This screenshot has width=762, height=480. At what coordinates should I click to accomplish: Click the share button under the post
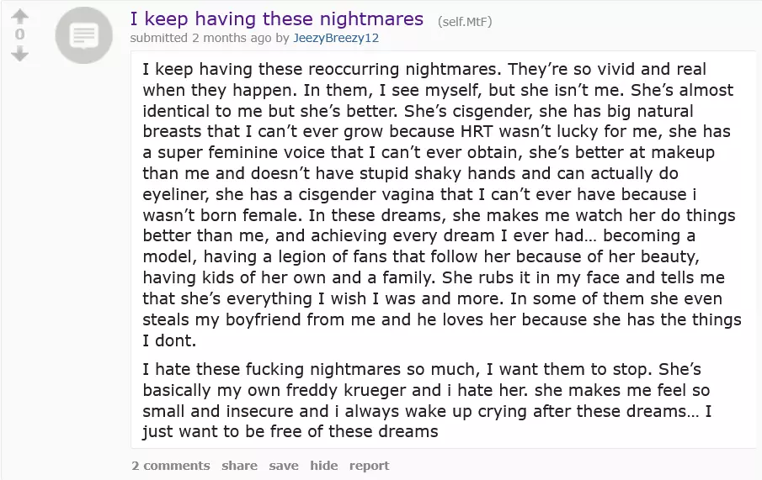pos(240,465)
